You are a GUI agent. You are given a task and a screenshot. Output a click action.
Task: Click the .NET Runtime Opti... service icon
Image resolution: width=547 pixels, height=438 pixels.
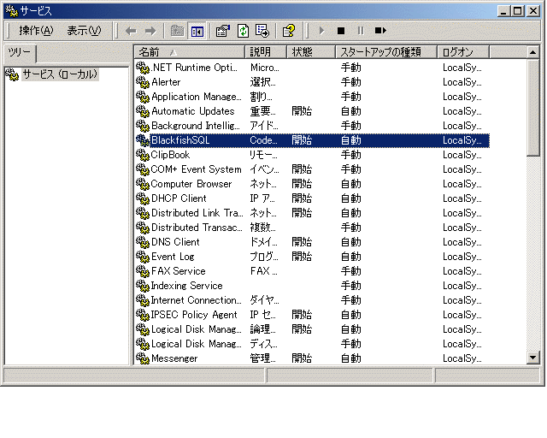143,68
